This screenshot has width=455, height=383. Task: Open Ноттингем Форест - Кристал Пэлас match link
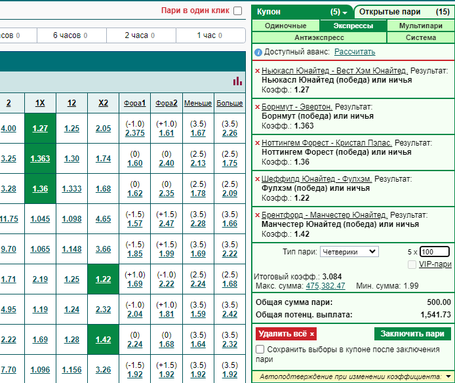(x=326, y=143)
